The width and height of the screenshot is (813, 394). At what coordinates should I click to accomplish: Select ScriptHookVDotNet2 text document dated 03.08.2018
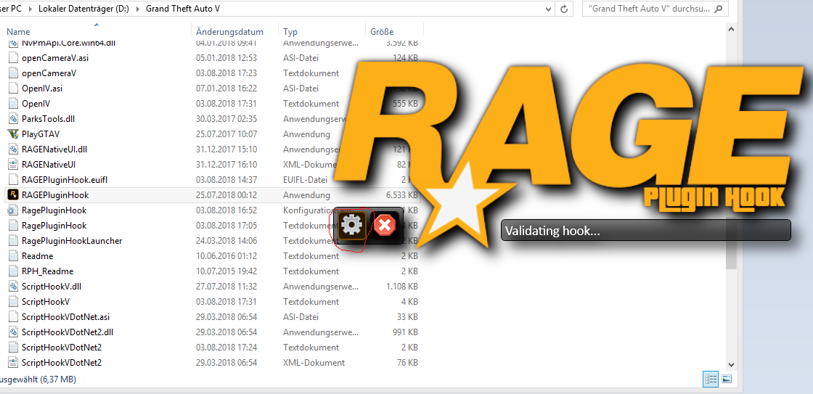(213, 348)
